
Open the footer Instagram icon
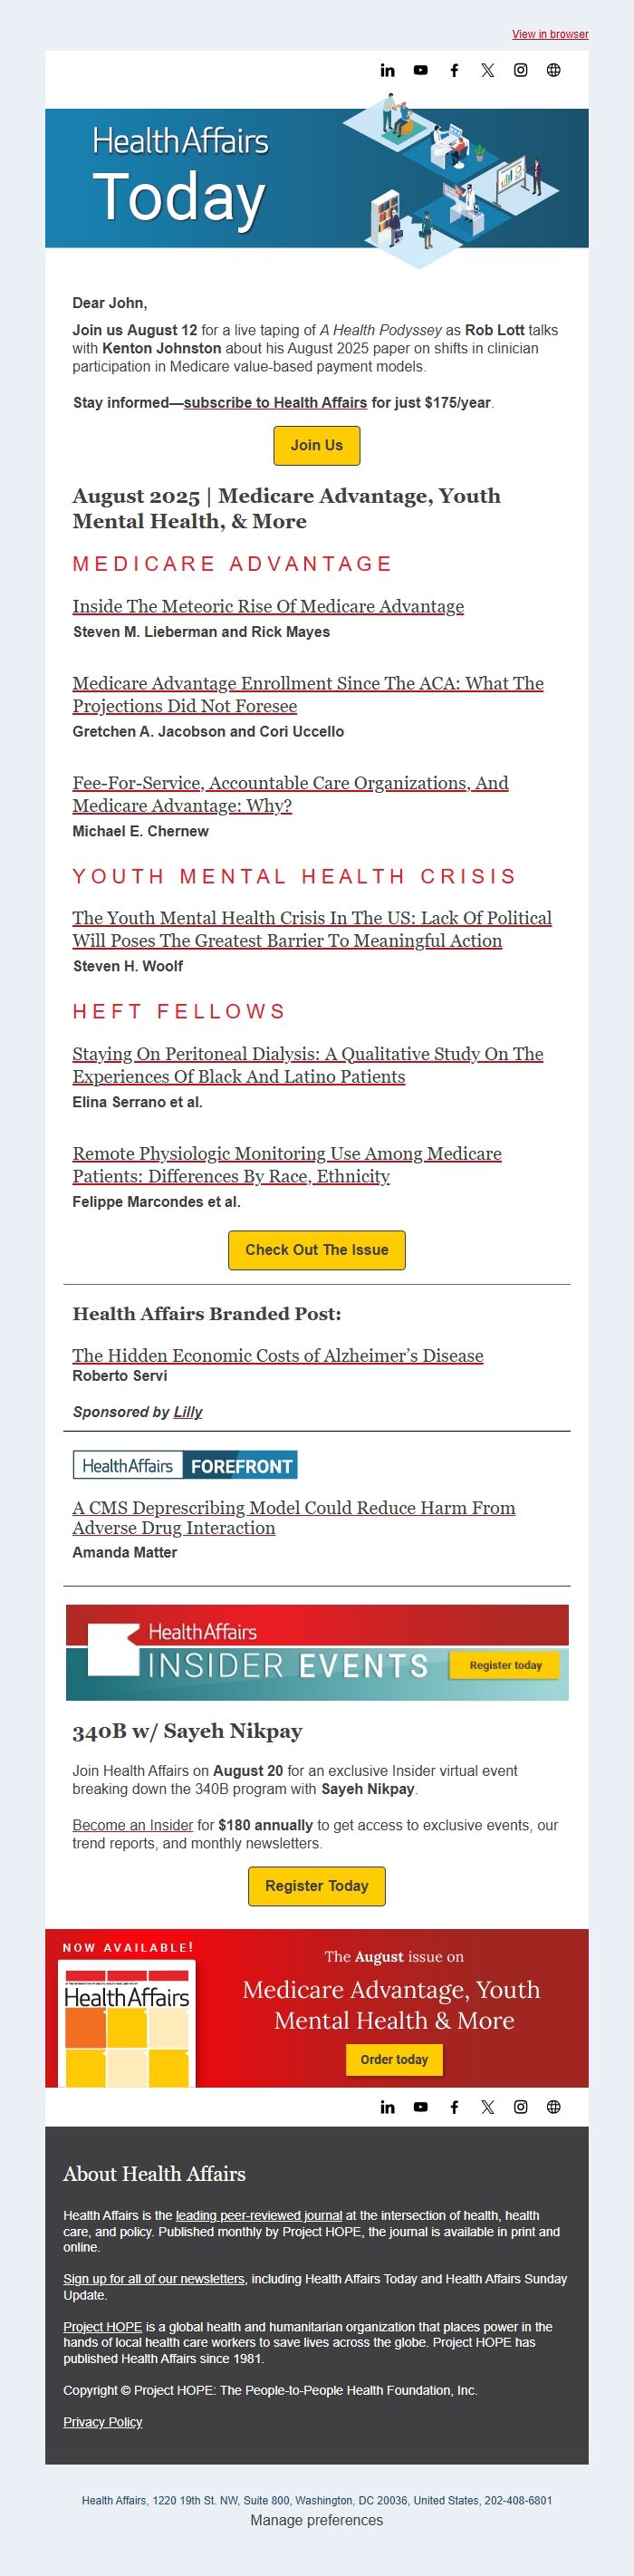(x=520, y=2107)
